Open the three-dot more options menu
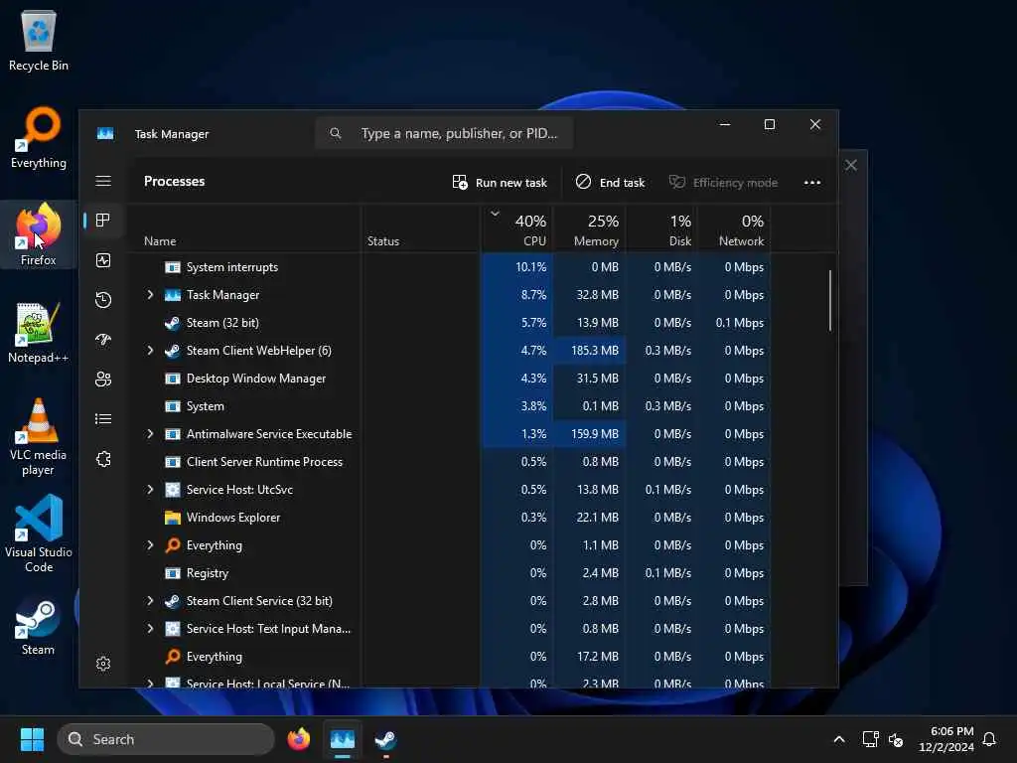1017x763 pixels. pyautogui.click(x=812, y=183)
